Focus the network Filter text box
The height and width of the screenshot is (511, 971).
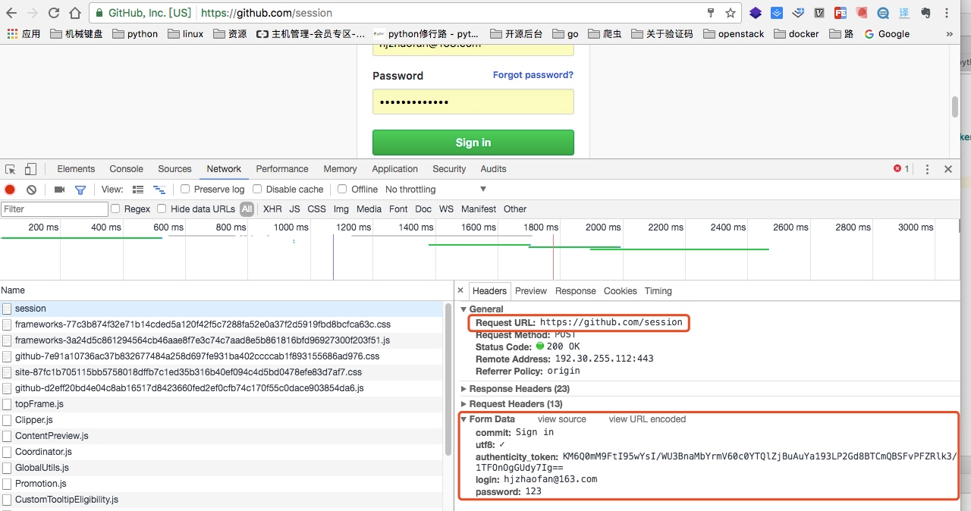tap(55, 209)
